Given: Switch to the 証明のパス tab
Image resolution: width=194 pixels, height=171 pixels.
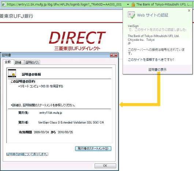Looking at the screenshot, I should [x=32, y=62].
